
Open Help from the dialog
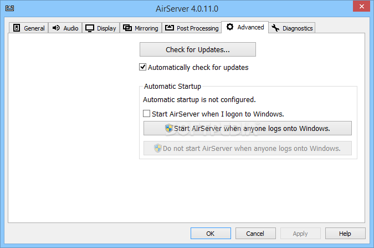coord(345,233)
